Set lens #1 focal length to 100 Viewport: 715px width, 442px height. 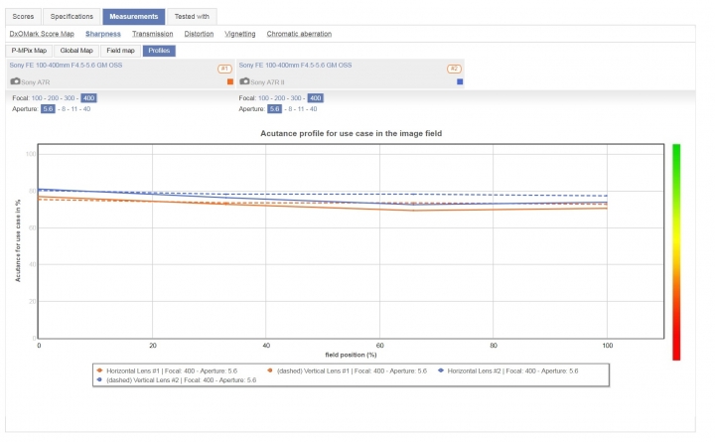pos(37,98)
